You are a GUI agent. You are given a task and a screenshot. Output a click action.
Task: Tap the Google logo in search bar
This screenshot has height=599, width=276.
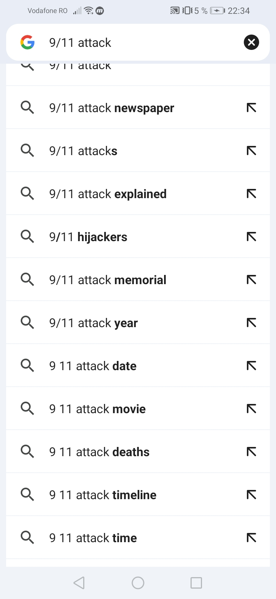28,42
